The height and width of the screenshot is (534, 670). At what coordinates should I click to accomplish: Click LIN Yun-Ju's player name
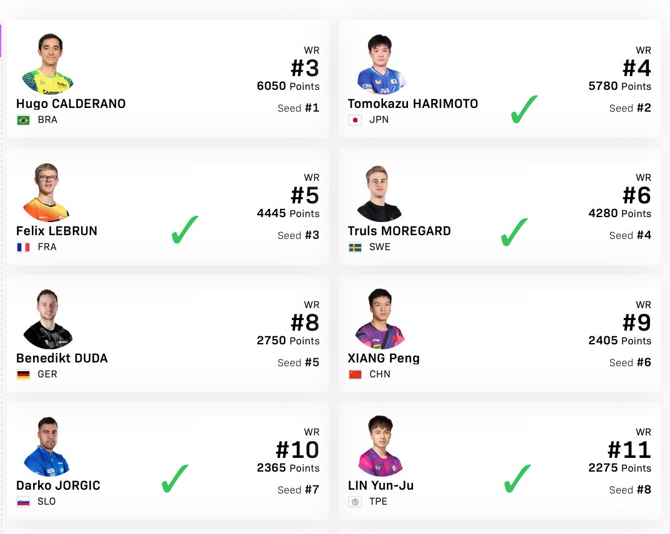coord(381,485)
